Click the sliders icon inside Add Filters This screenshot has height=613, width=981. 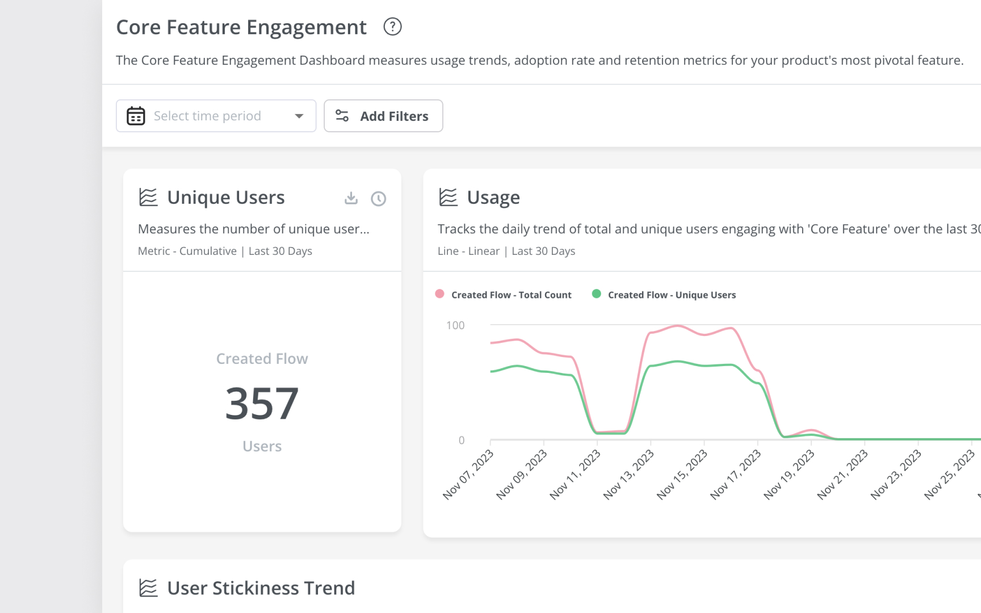[342, 116]
